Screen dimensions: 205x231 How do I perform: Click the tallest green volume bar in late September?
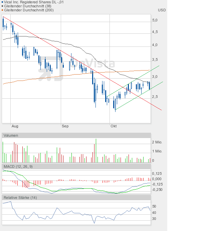tap(96, 150)
